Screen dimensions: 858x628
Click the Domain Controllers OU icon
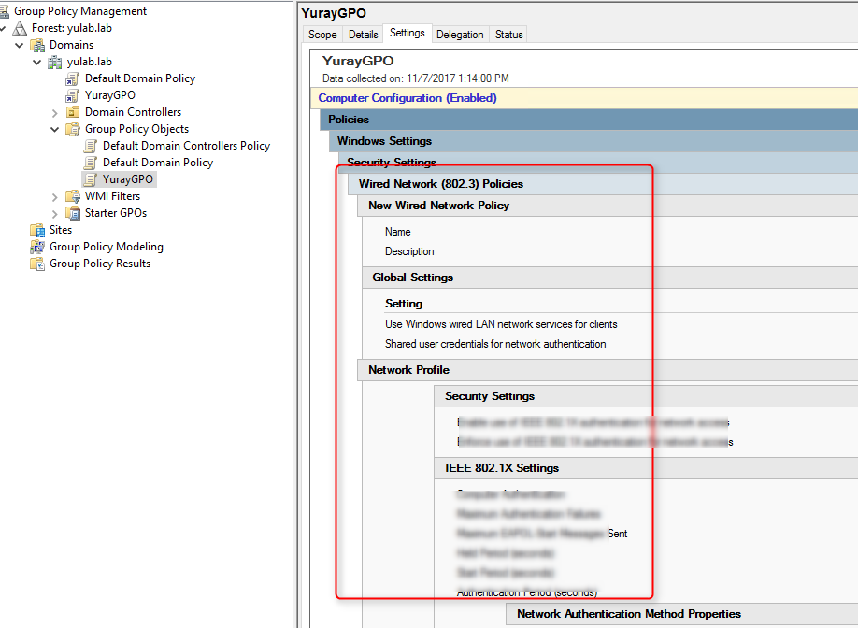73,112
